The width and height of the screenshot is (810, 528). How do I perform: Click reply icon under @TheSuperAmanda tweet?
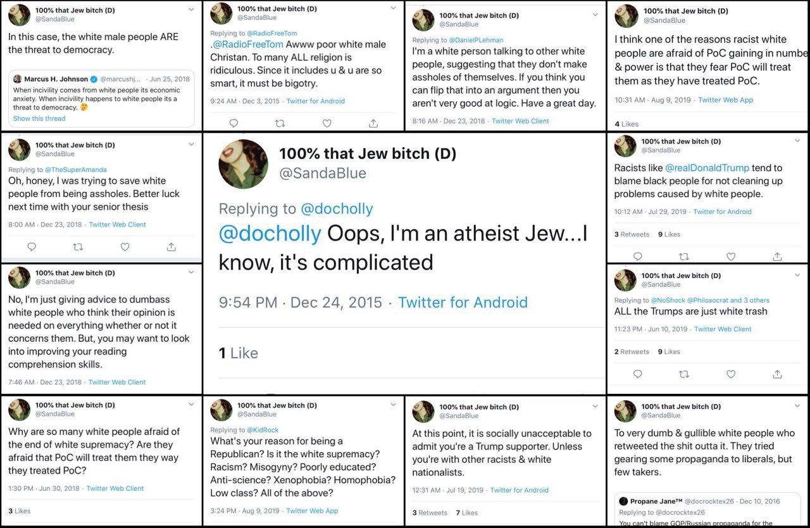(x=32, y=247)
